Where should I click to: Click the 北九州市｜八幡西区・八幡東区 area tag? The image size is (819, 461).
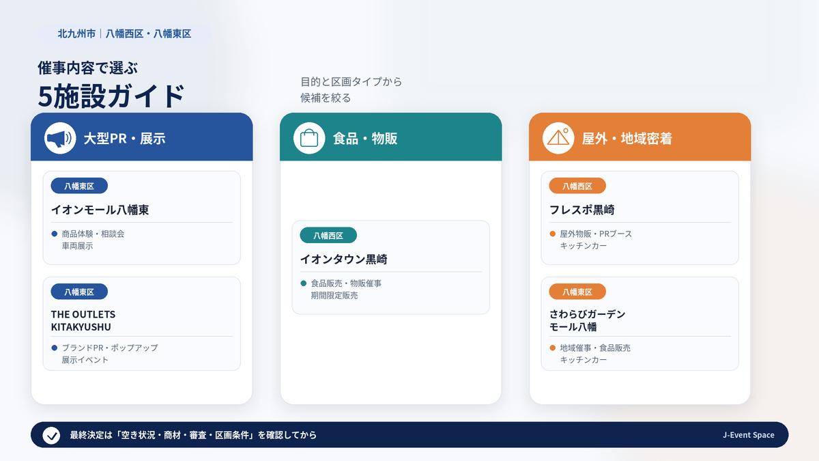pos(124,33)
